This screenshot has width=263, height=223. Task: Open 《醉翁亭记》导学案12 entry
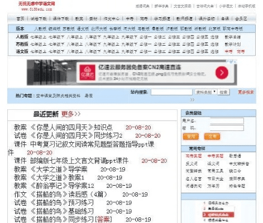(x=62, y=186)
